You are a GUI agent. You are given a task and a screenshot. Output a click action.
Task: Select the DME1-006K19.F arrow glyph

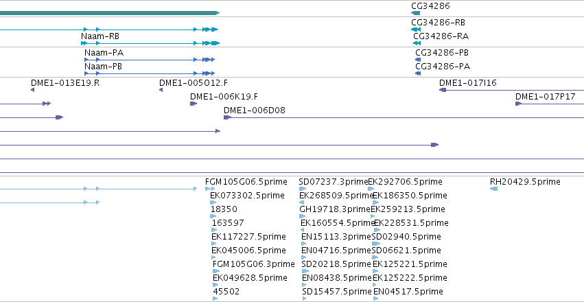click(x=194, y=104)
